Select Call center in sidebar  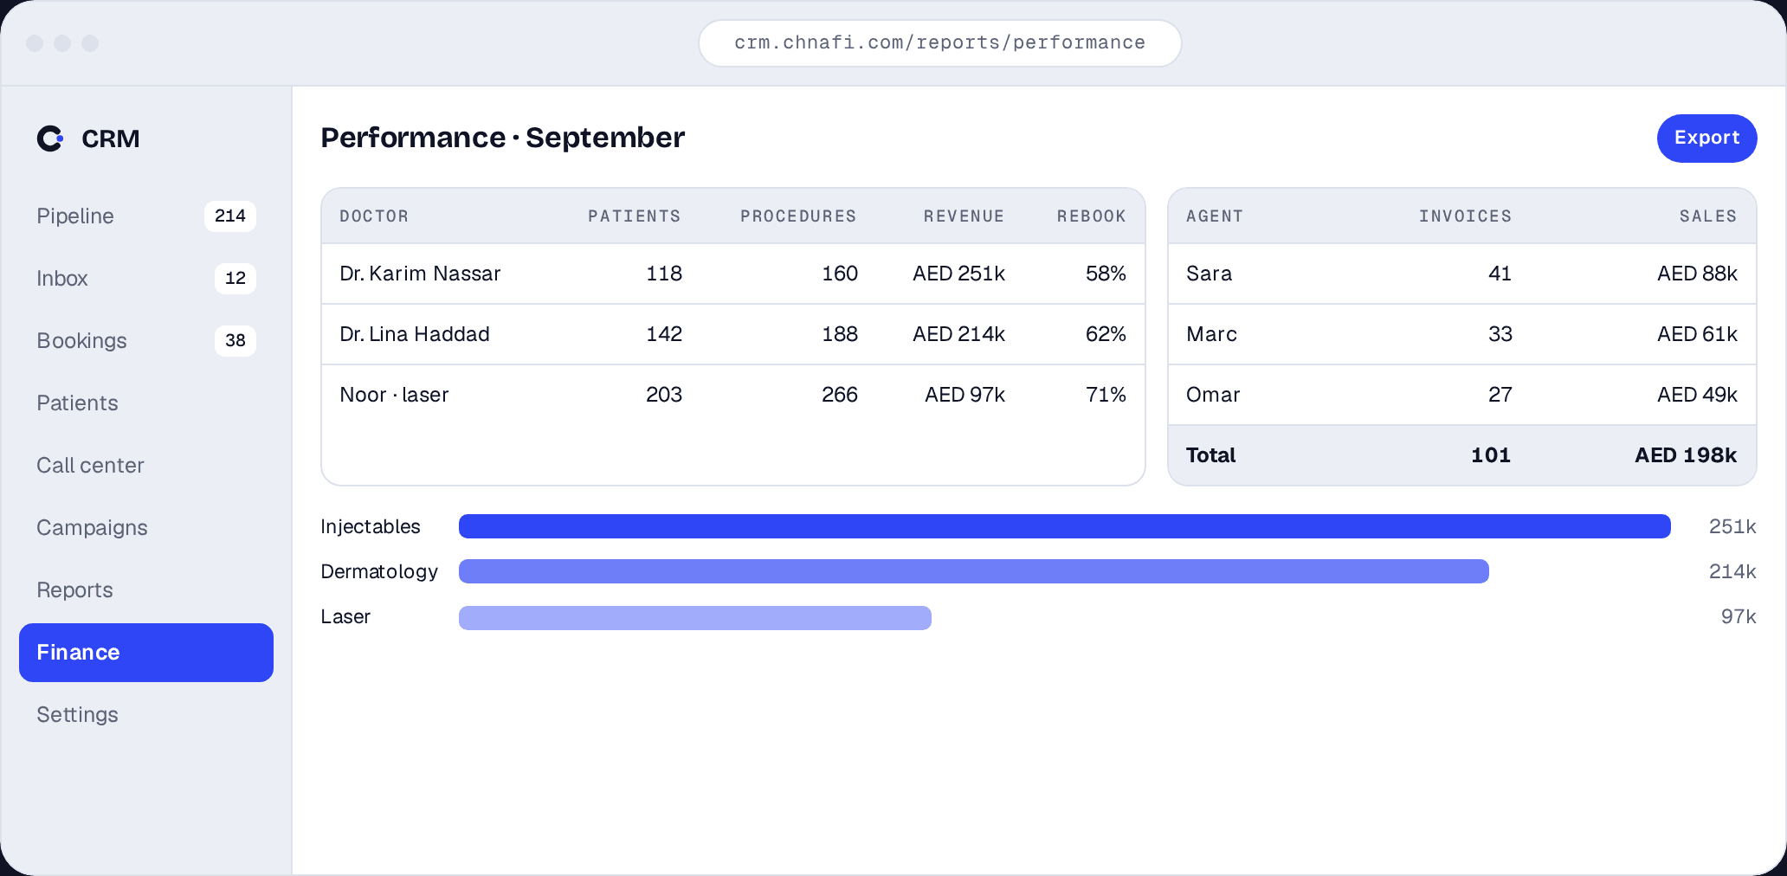(145, 466)
